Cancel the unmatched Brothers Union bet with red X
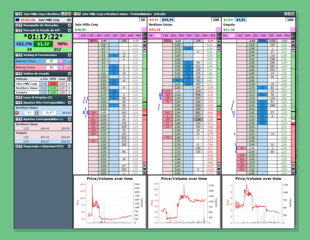Screen dimensions: 310x240 point(17,113)
